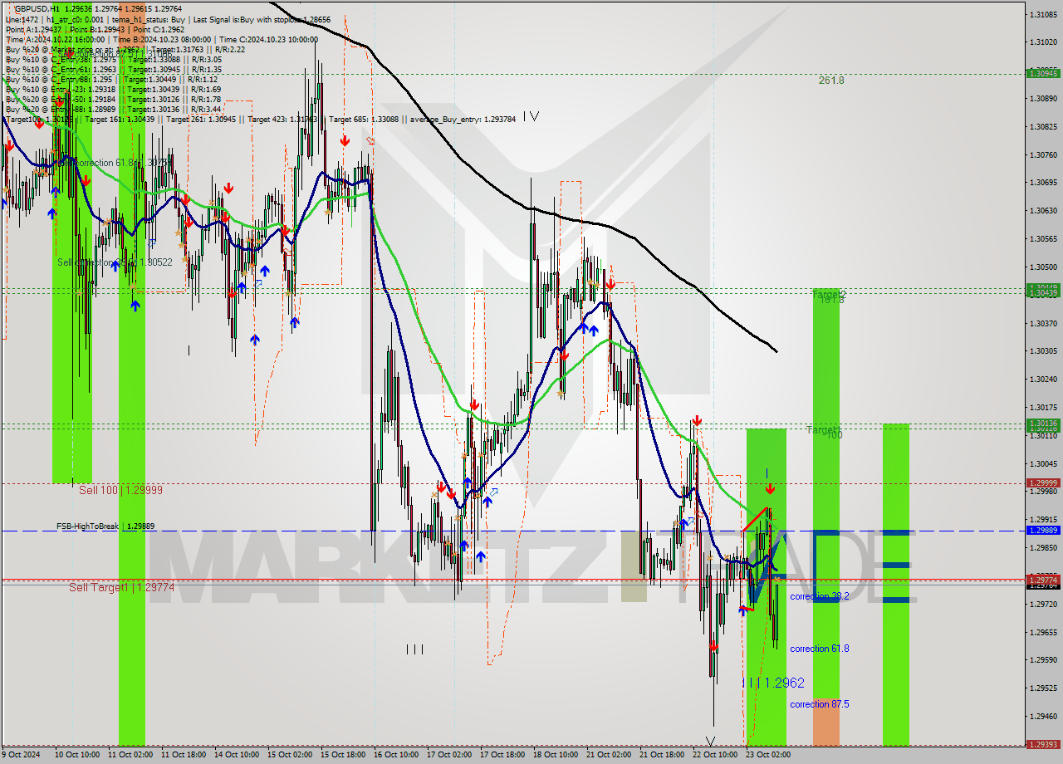
Task: Click the 1.30695 price scale value
Action: pos(1043,182)
